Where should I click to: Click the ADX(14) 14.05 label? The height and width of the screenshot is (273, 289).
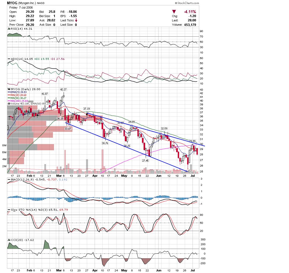pyautogui.click(x=22, y=59)
